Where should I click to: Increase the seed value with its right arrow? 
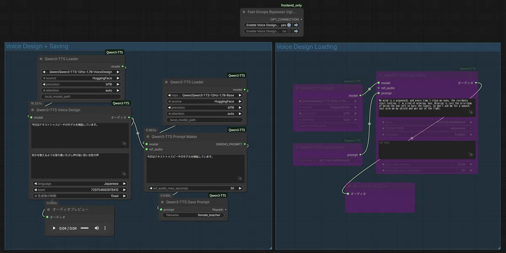click(x=124, y=190)
